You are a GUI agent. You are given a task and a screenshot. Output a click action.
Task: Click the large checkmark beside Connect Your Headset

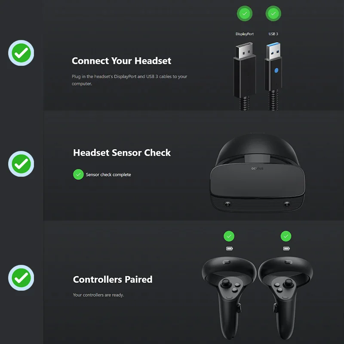[21, 53]
